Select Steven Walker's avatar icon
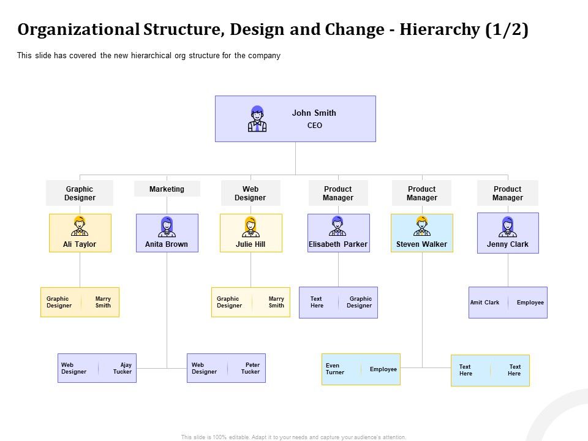 [422, 226]
